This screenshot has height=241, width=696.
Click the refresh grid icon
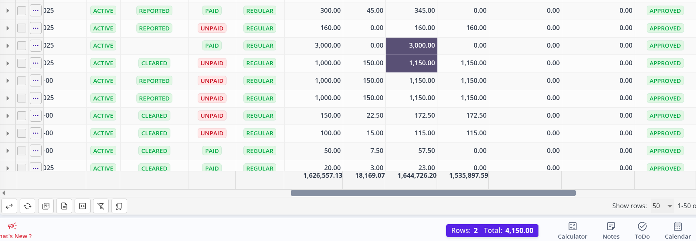click(x=27, y=206)
